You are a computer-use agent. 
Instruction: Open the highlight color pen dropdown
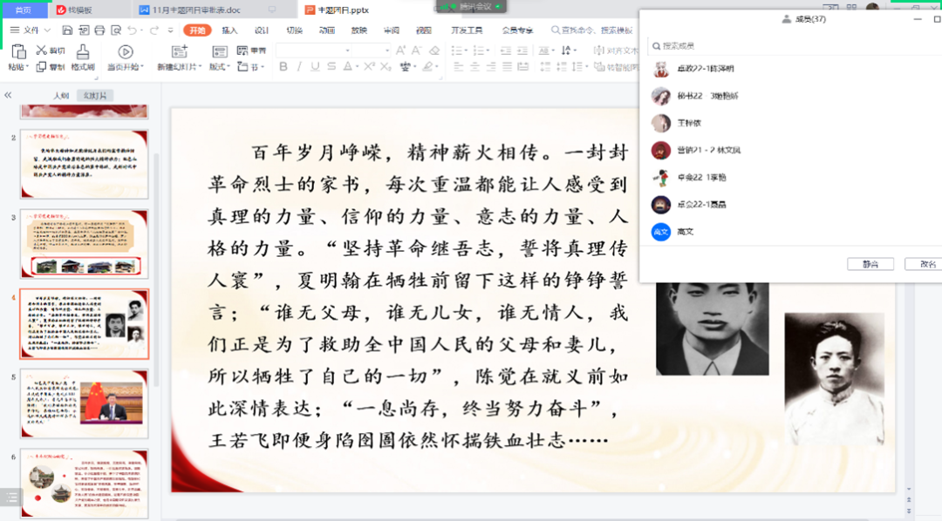pos(437,67)
